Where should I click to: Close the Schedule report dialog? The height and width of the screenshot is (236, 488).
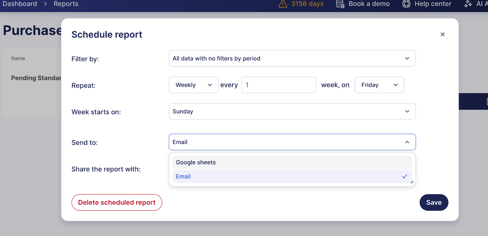(x=443, y=34)
